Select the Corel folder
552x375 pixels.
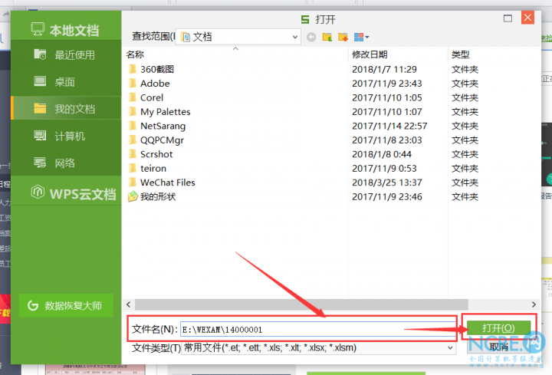152,97
